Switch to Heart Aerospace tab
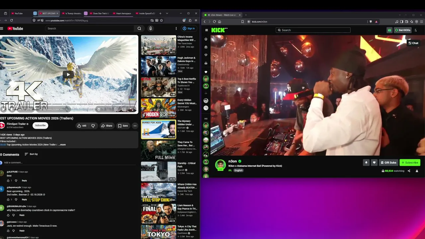Image resolution: width=425 pixels, height=239 pixels. coord(122,14)
